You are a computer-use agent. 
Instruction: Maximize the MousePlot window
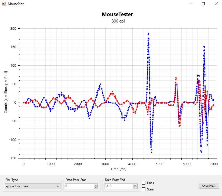203,4
